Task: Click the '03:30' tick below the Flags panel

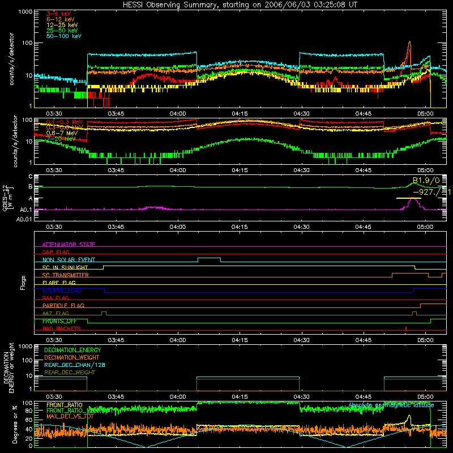Action: [54, 340]
